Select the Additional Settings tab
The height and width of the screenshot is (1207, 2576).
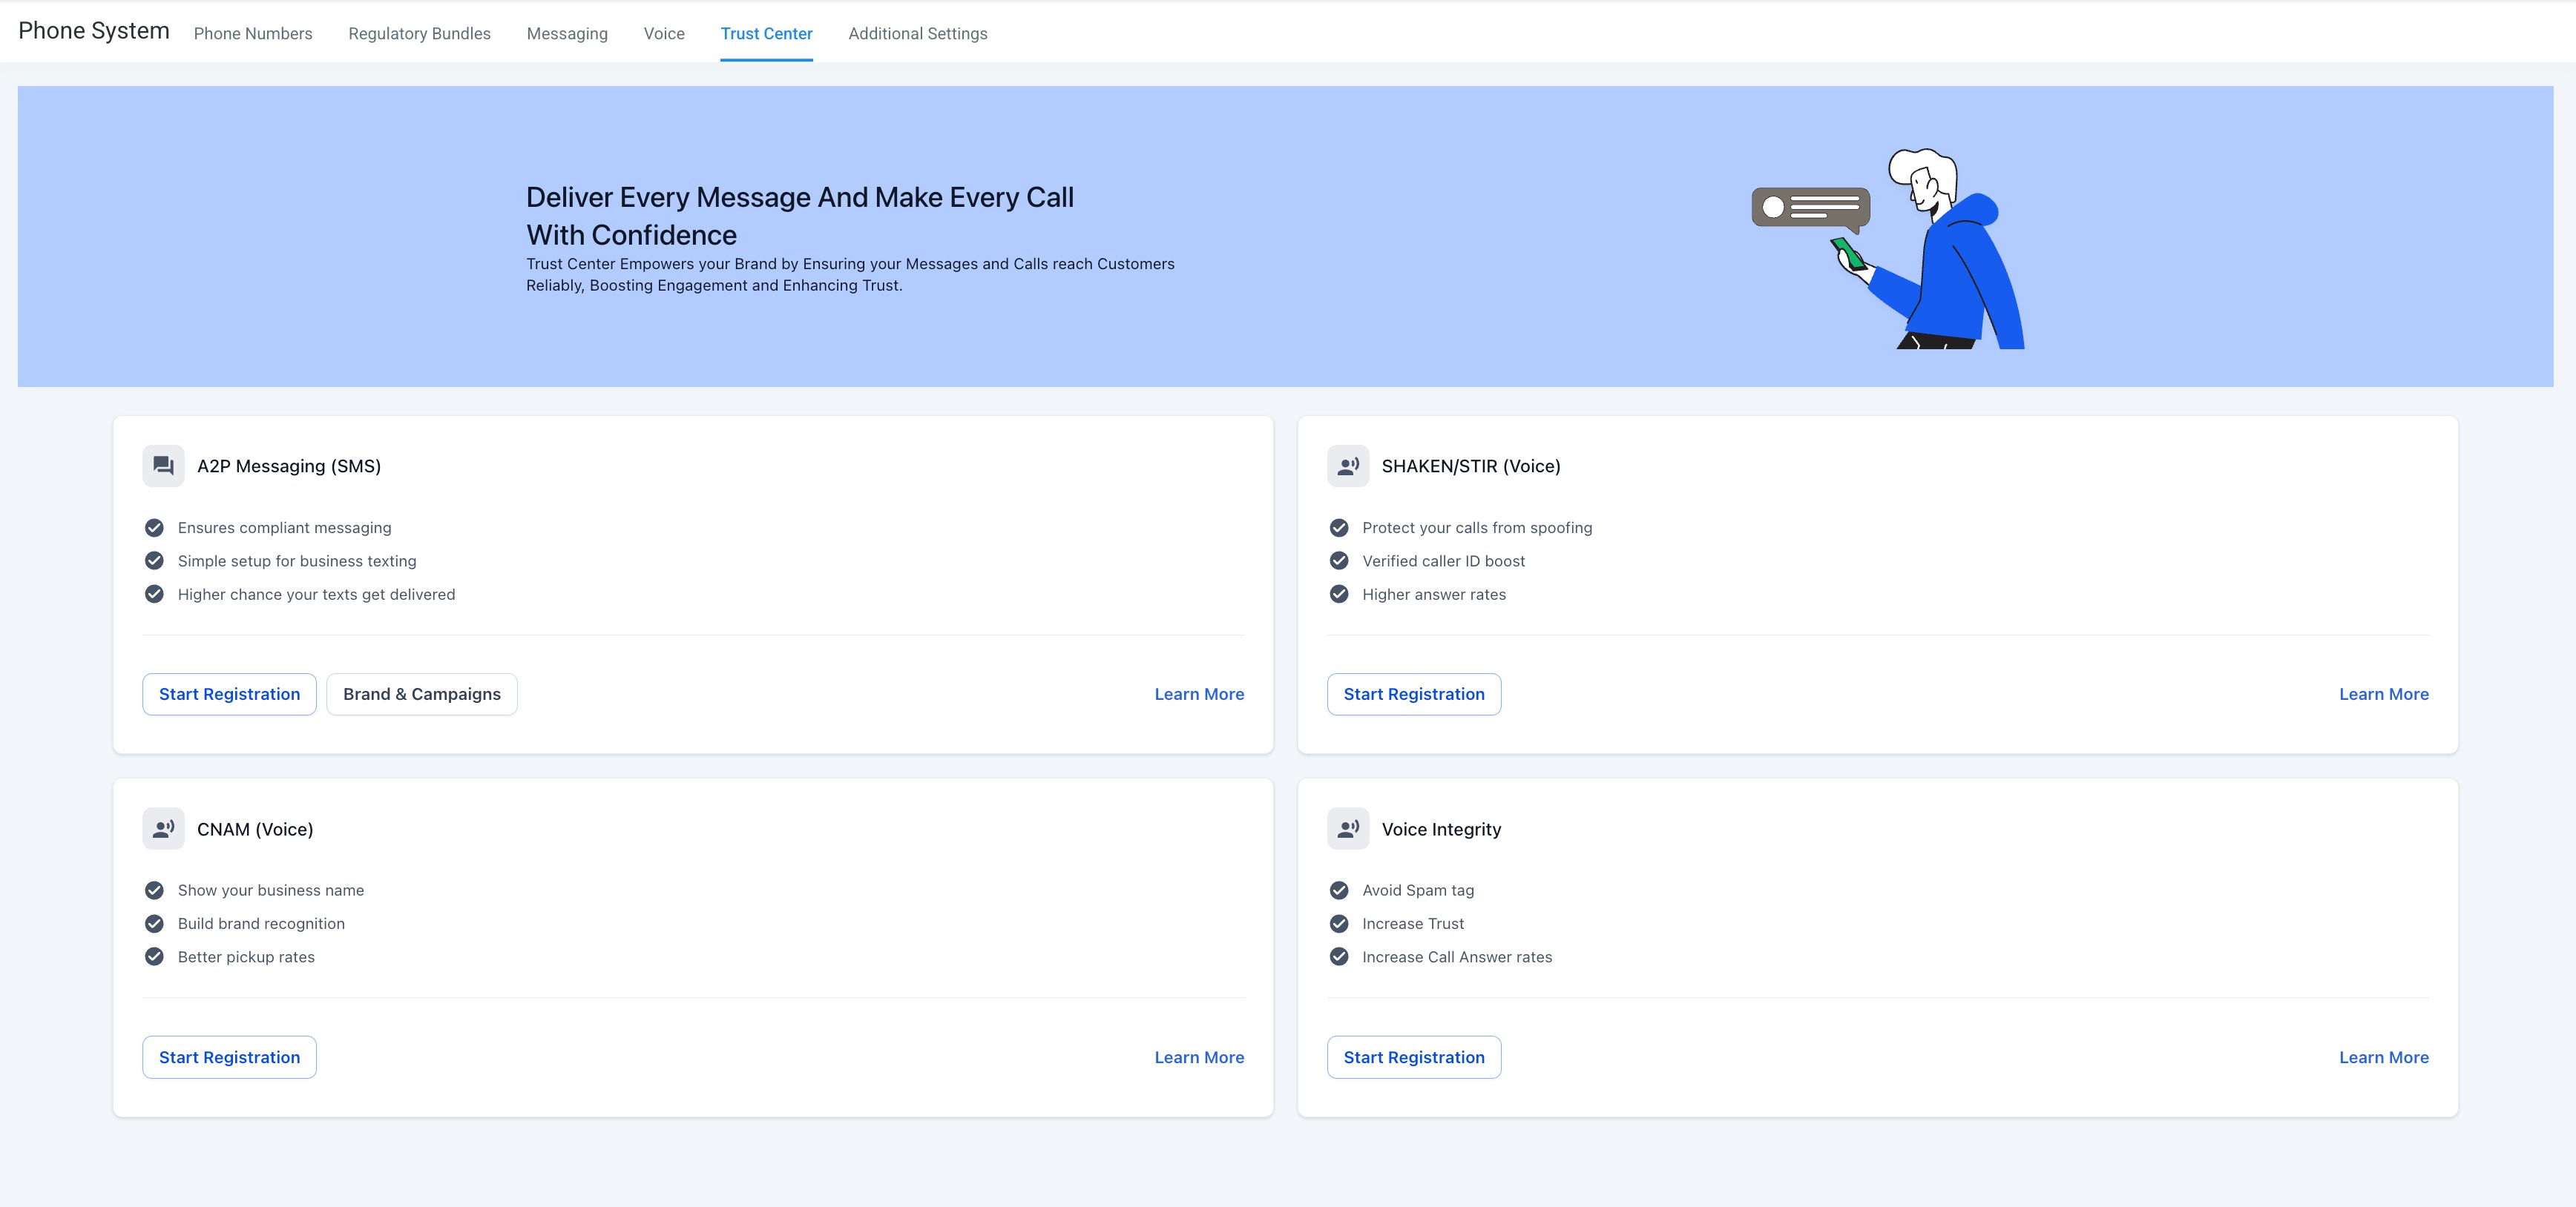point(917,33)
